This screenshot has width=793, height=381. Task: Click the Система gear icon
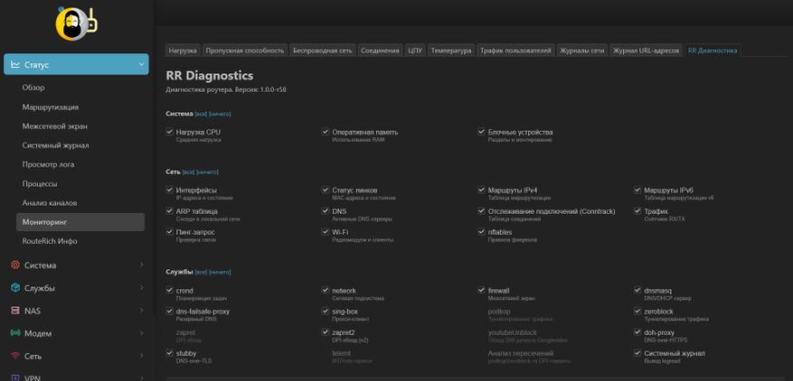coord(15,265)
